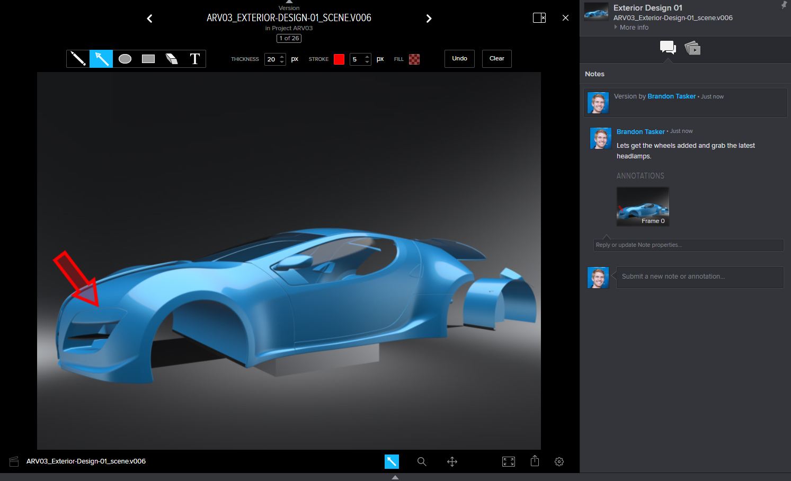This screenshot has height=481, width=791.
Task: Toggle annotation mode in bottom bar
Action: (392, 461)
